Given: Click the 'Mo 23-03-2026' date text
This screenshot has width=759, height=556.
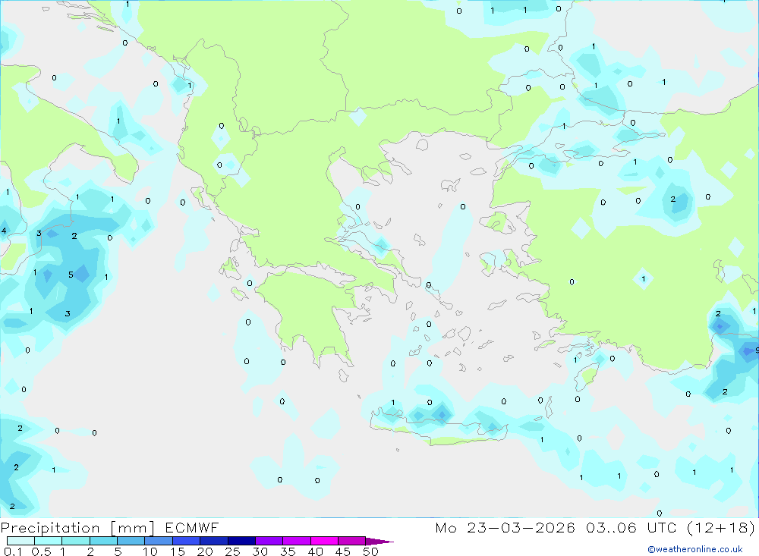Looking at the screenshot, I should [505, 527].
